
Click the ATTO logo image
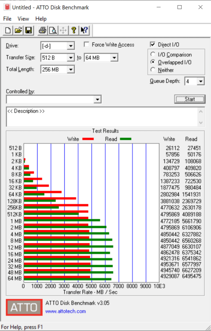24,307
